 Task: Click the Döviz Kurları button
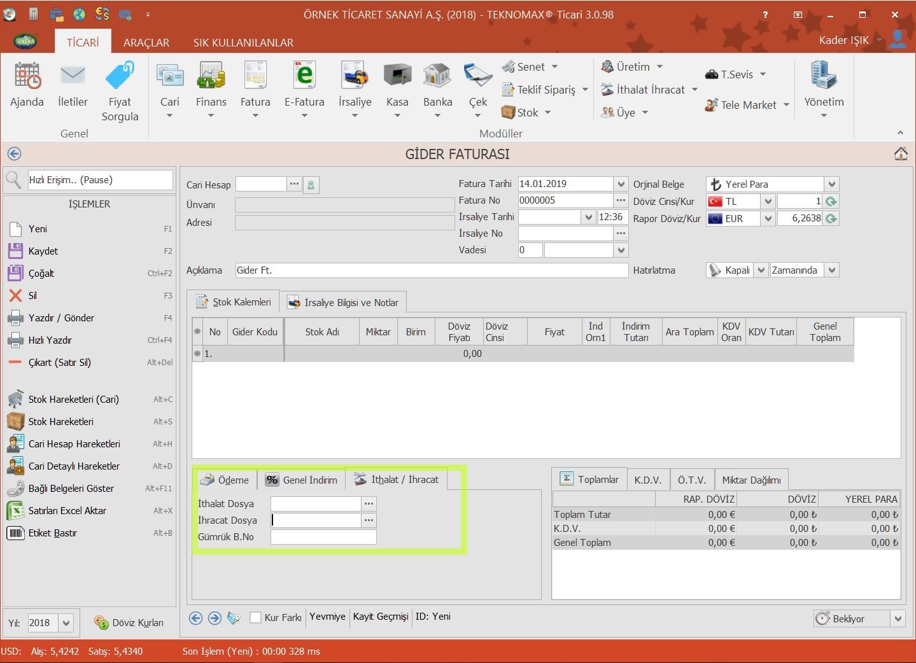click(x=129, y=623)
